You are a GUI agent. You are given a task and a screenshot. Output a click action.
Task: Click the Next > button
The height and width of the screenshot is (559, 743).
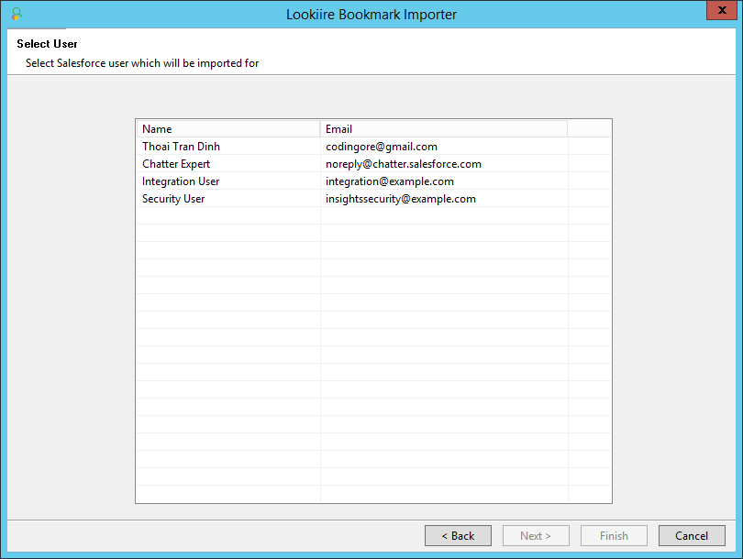pyautogui.click(x=536, y=535)
